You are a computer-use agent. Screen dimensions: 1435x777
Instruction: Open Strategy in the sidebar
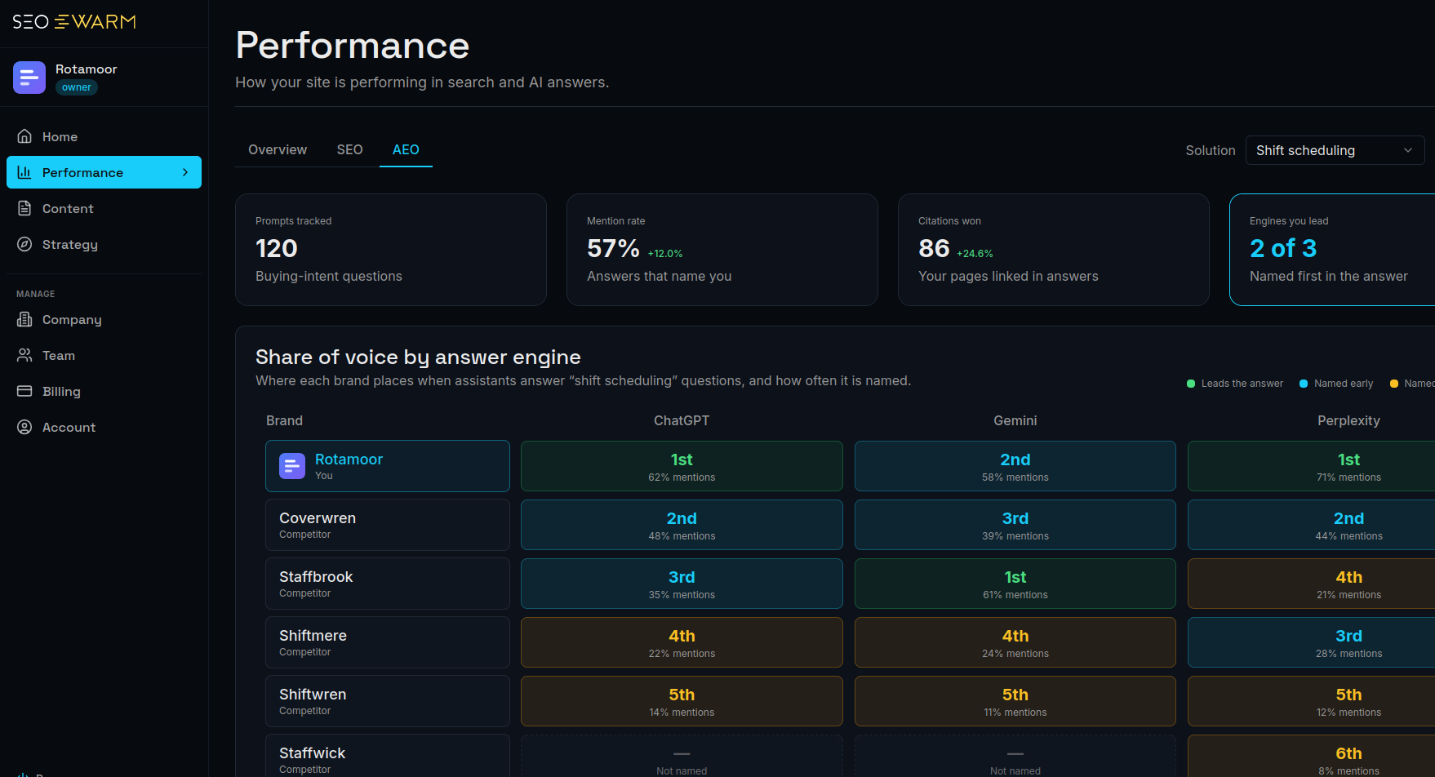[x=104, y=244]
